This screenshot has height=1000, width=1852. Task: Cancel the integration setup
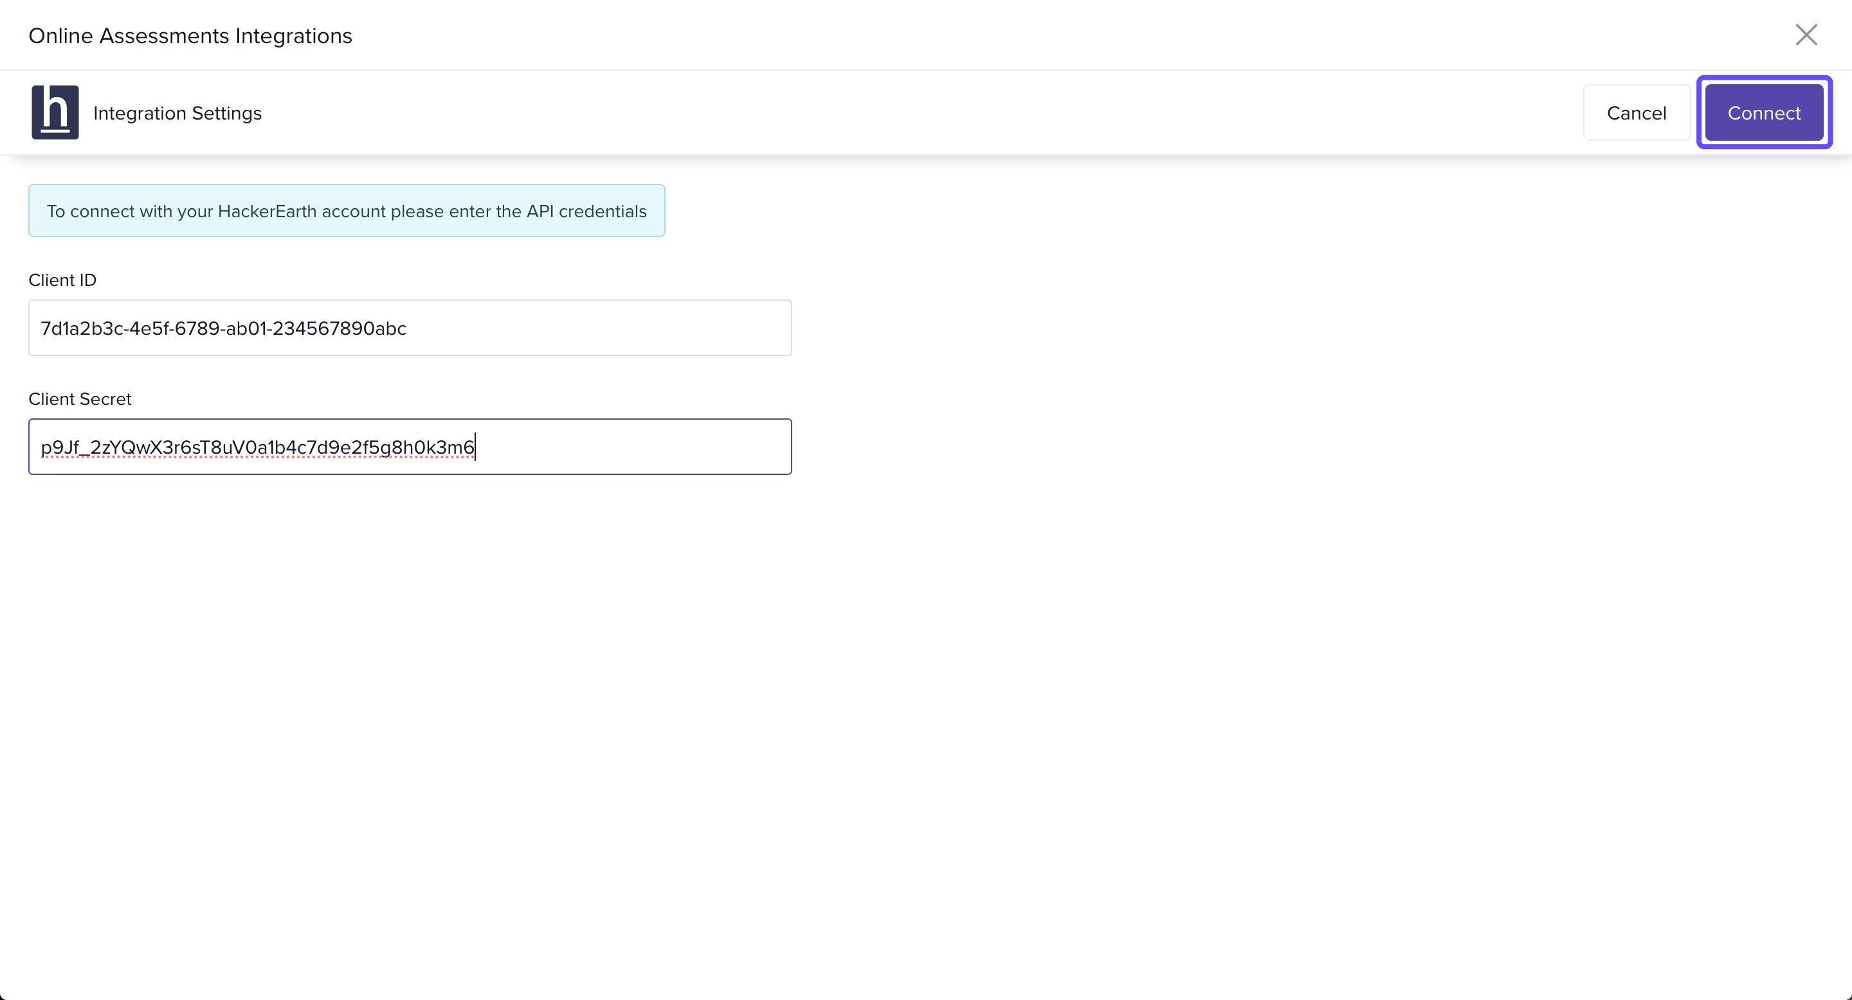point(1635,112)
